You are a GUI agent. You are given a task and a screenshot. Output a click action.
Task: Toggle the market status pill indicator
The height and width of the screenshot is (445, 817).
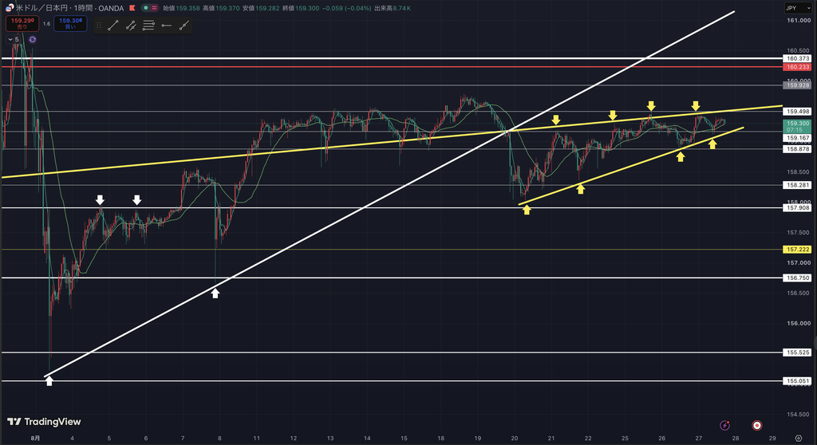tap(150, 8)
